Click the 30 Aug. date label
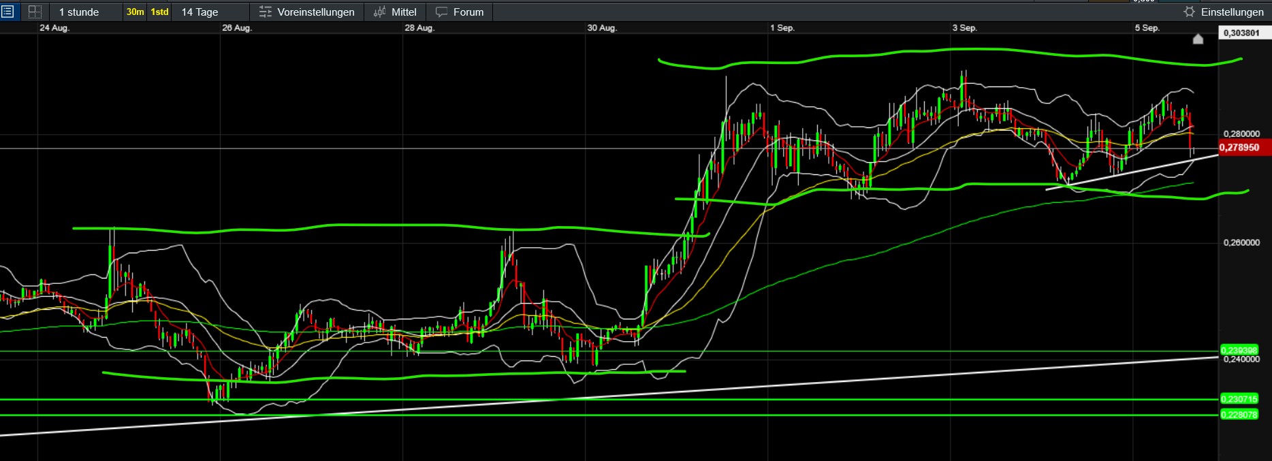 tap(602, 28)
